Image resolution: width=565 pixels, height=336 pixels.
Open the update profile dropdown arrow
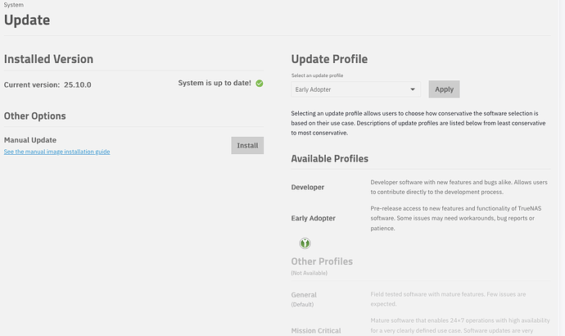[x=412, y=89]
